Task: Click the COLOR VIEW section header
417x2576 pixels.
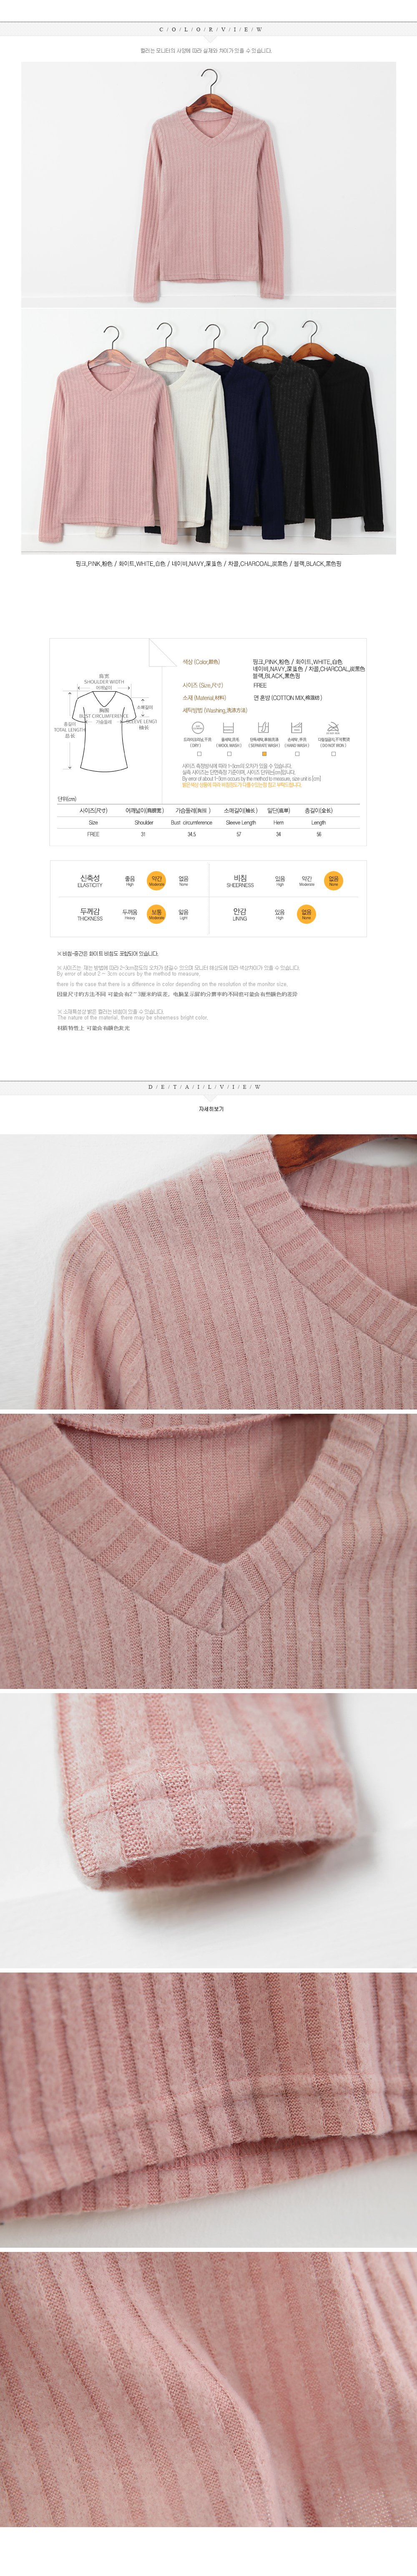Action: [x=208, y=30]
